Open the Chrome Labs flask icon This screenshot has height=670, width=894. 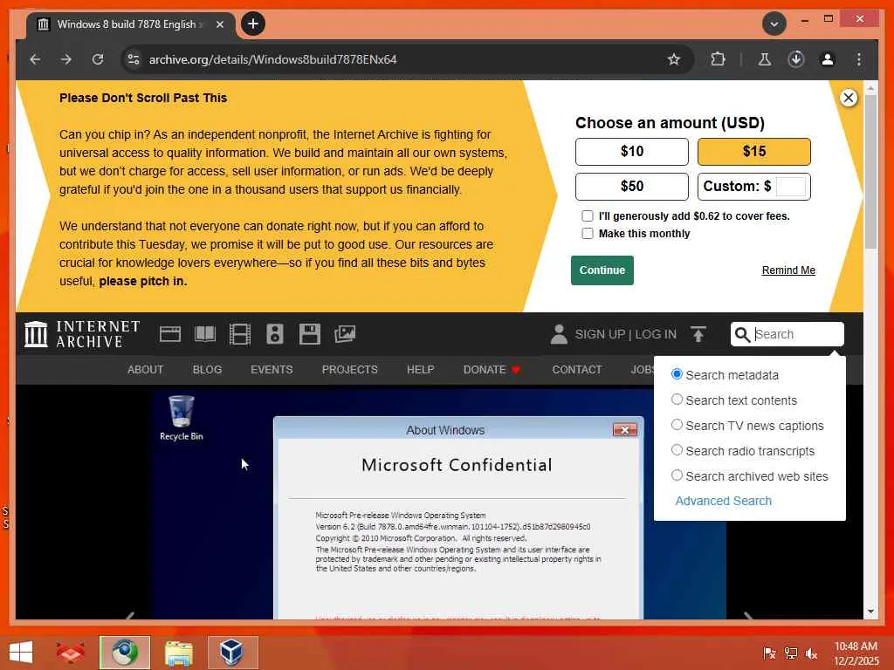coord(765,59)
